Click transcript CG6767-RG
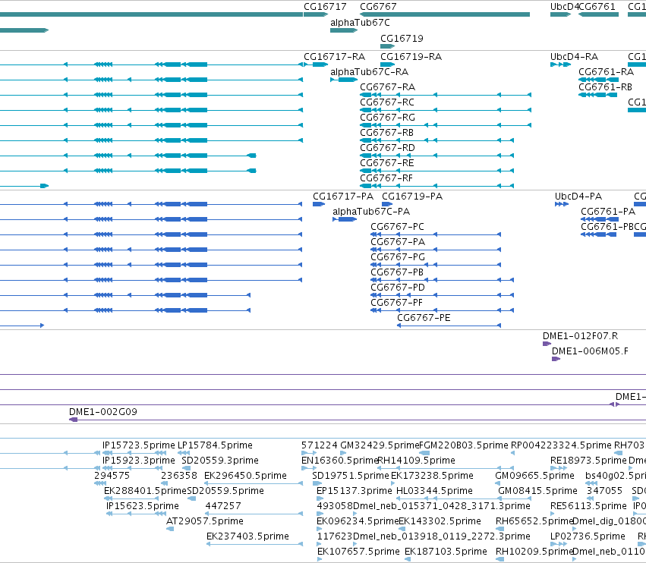Image resolution: width=646 pixels, height=563 pixels. pyautogui.click(x=388, y=118)
